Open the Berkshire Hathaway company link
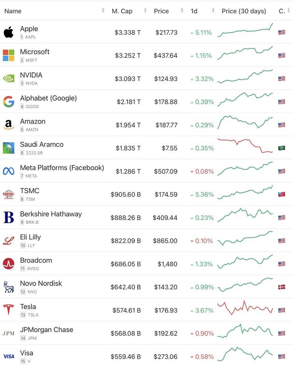 tap(51, 214)
